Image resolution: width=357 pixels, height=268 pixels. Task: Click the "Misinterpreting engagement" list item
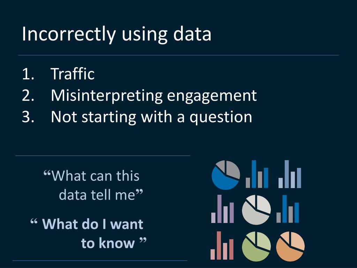pyautogui.click(x=154, y=95)
